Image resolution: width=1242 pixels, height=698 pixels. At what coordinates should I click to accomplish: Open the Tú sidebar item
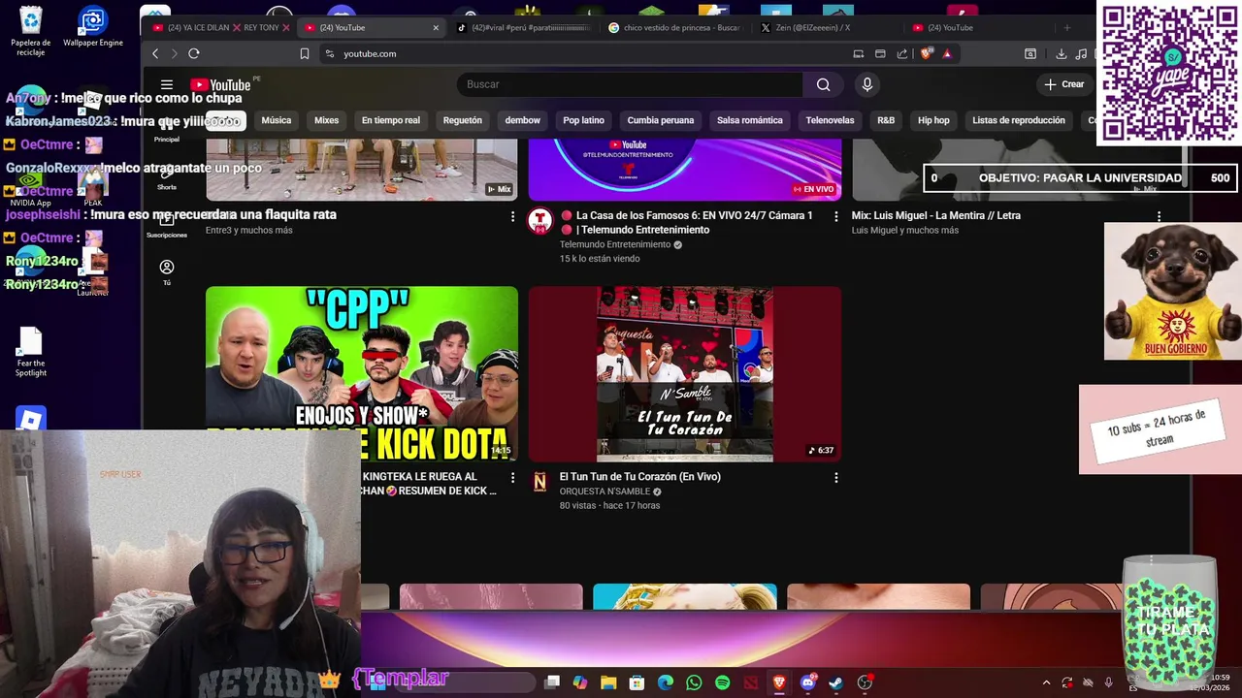(167, 272)
